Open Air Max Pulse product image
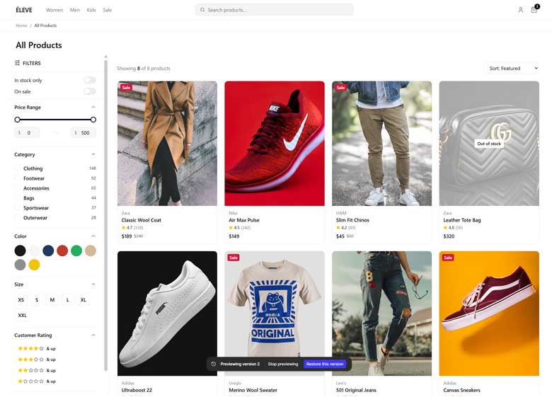The width and height of the screenshot is (552, 414). (x=275, y=144)
